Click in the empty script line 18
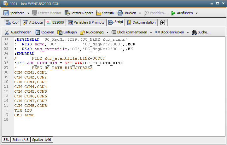 [x=119, y=120]
